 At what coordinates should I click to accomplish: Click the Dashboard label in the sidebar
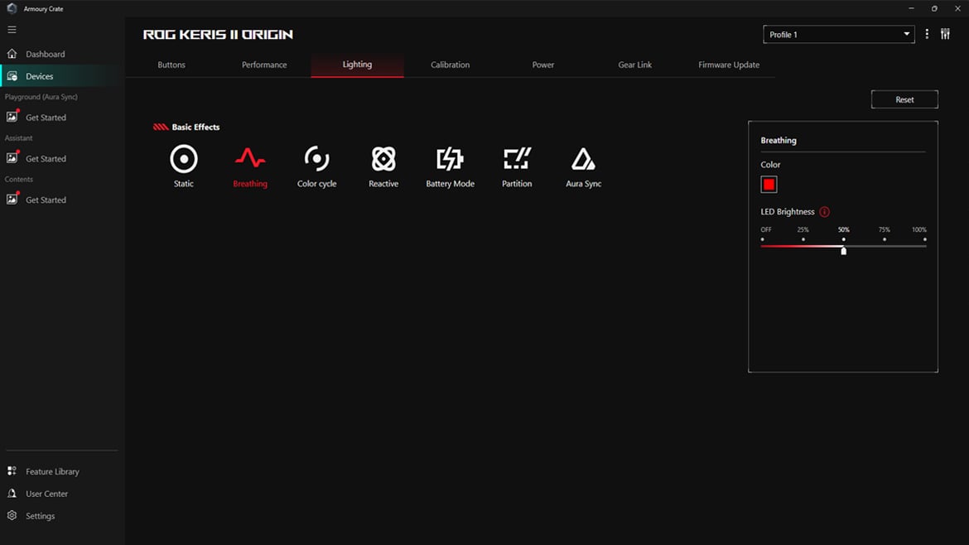pos(45,55)
